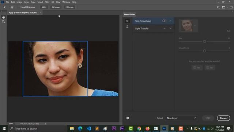Viewport: 234px width, 132px height.
Task: Click Yes for satisfied with results
Action: click(x=197, y=67)
